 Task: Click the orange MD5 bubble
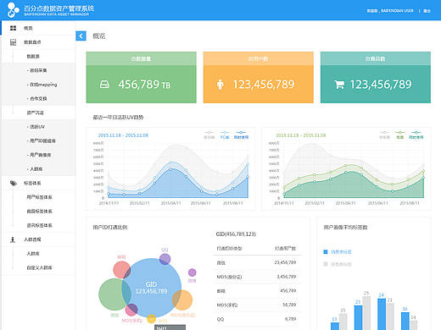182,300
